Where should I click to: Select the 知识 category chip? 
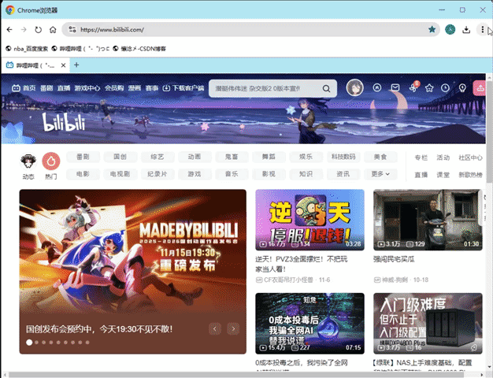[x=306, y=174]
